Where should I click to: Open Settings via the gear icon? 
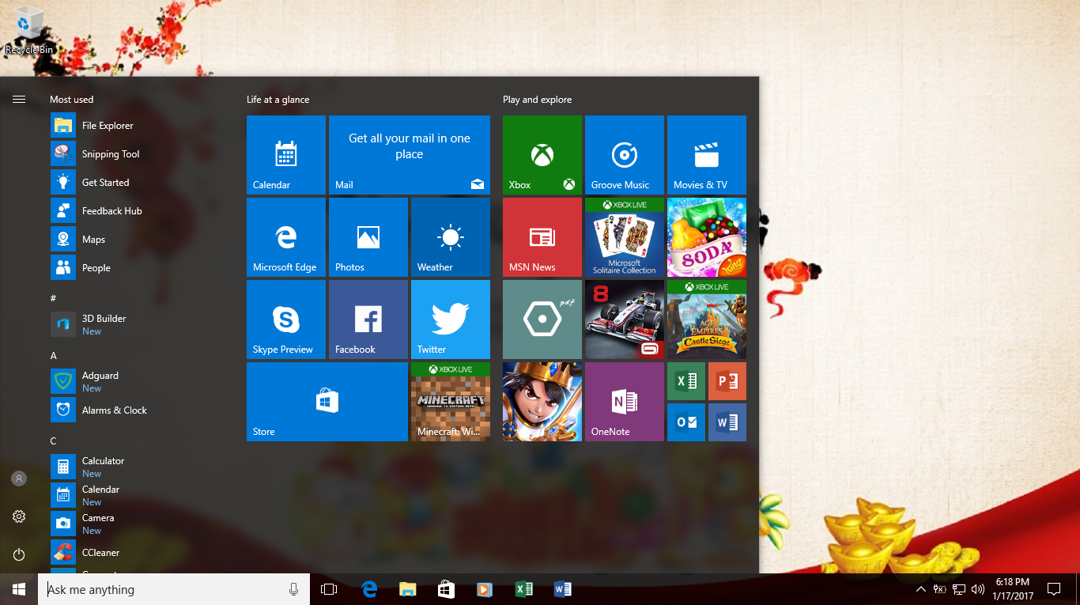pos(19,516)
